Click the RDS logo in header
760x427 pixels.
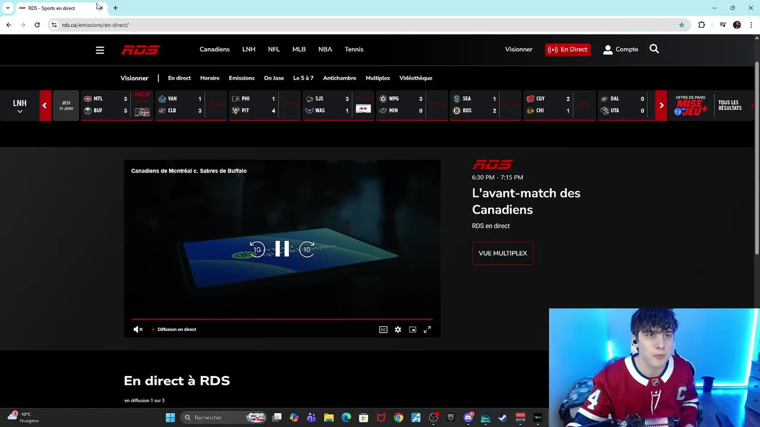point(140,50)
